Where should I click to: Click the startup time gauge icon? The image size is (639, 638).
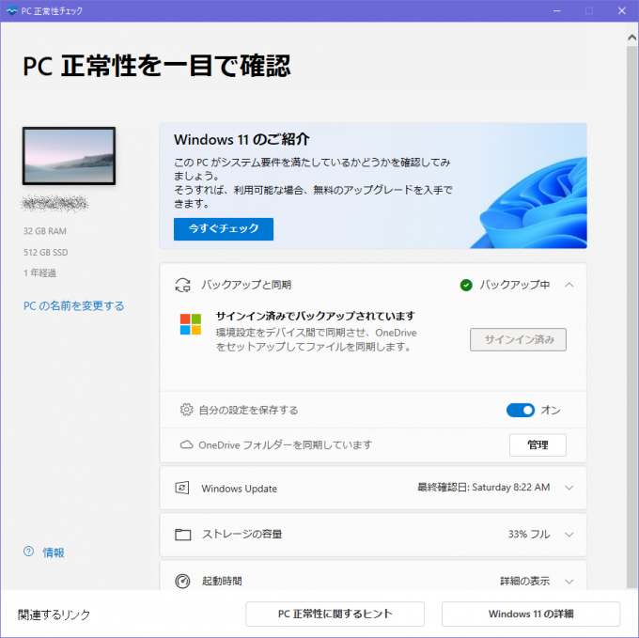(182, 581)
